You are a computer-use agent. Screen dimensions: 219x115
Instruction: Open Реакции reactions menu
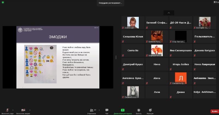[x=150, y=110]
